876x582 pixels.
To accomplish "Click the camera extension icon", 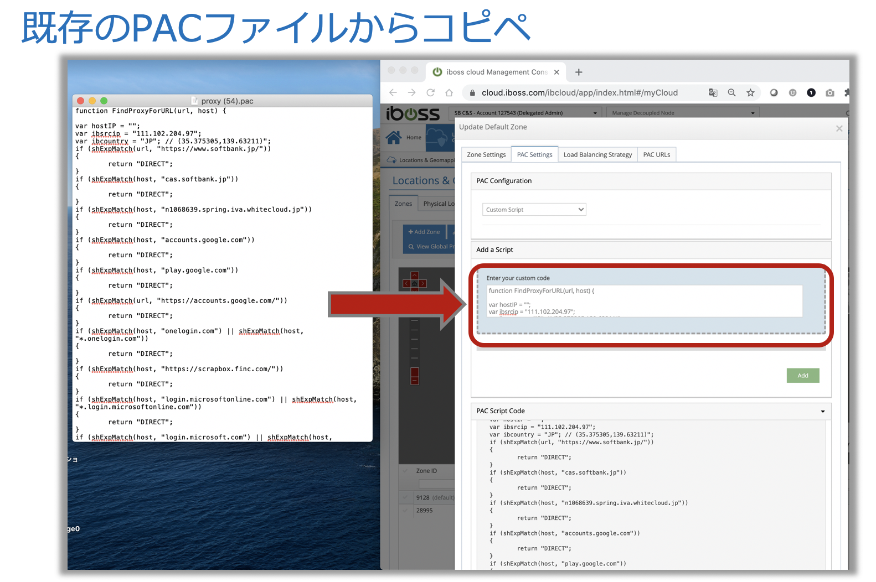I will point(829,92).
